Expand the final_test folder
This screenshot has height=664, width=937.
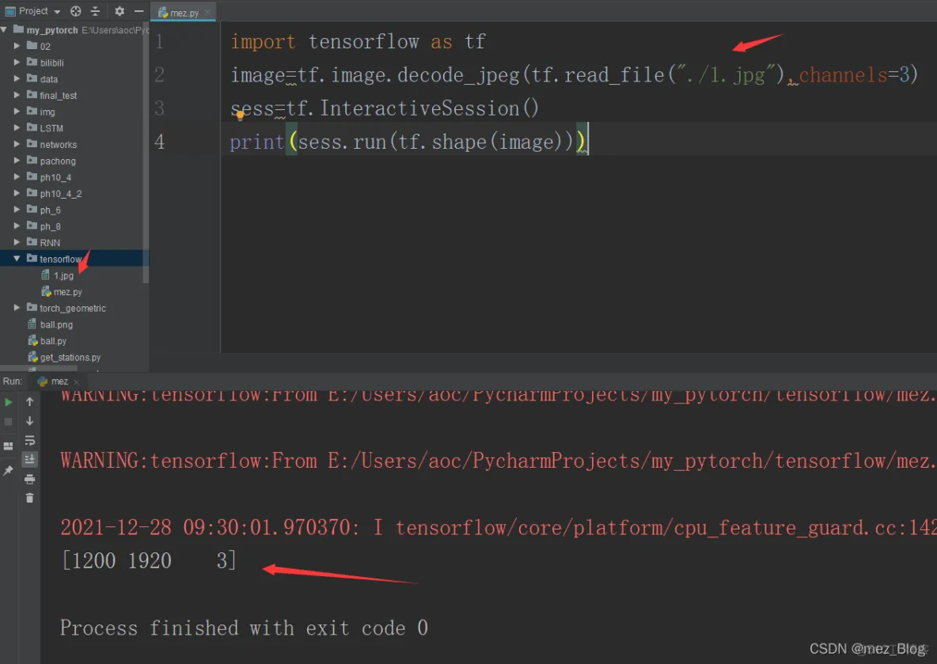tap(17, 94)
